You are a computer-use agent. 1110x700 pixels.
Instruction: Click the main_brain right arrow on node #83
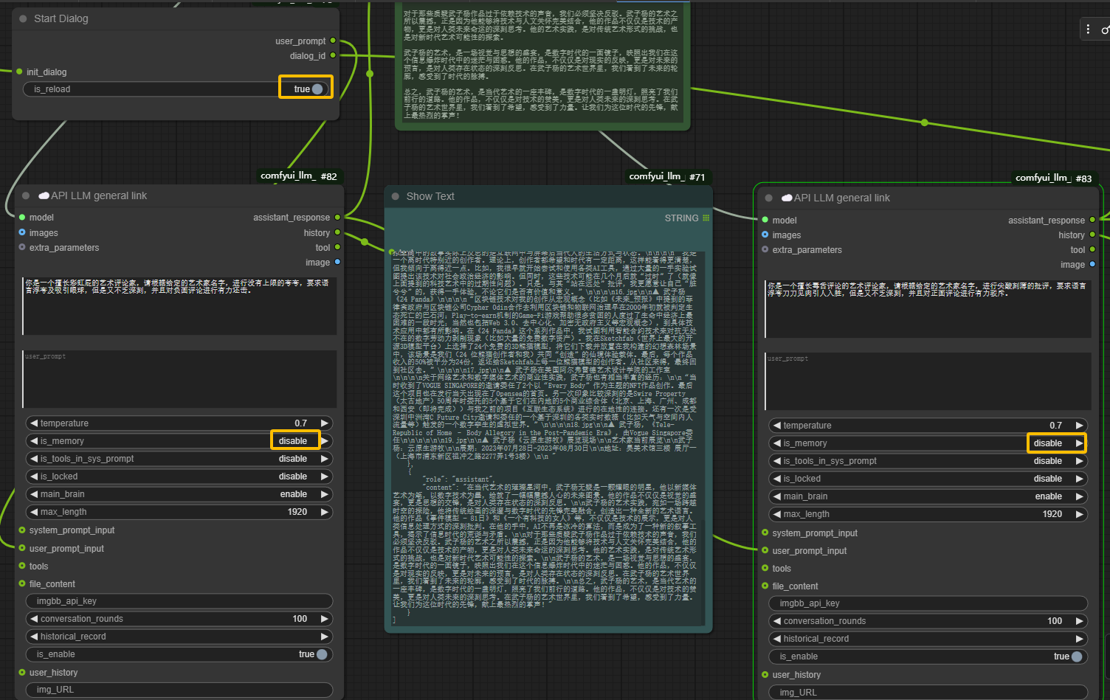pos(1079,496)
